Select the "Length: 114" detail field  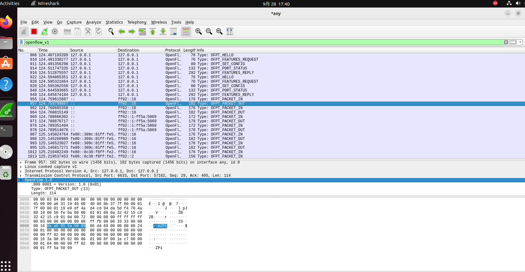point(43,193)
